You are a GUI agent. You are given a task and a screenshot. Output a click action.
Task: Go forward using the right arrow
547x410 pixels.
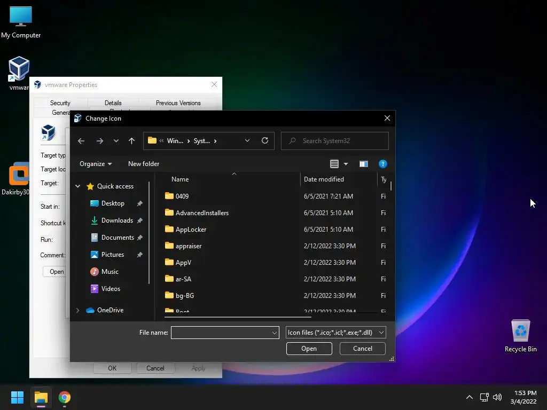tap(100, 141)
